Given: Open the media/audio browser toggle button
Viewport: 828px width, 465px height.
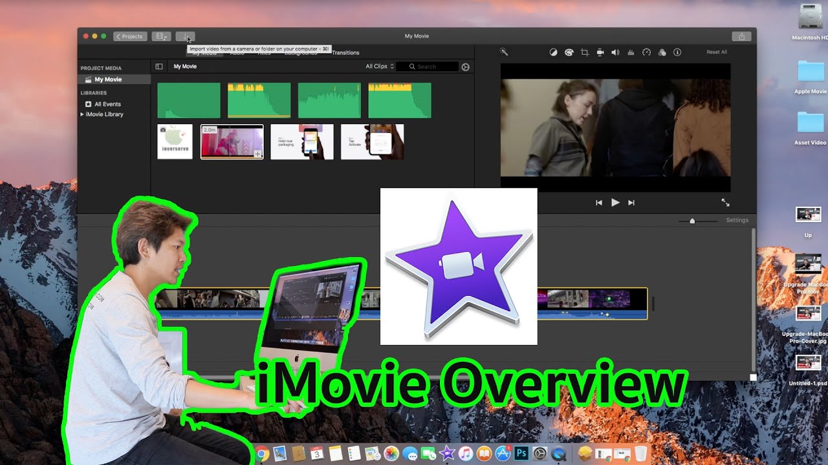Looking at the screenshot, I should click(161, 36).
